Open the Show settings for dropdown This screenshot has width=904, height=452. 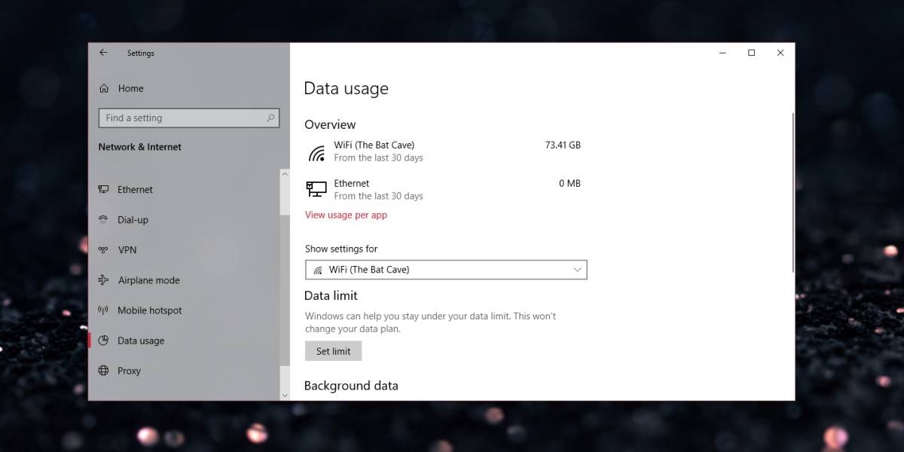pos(446,270)
